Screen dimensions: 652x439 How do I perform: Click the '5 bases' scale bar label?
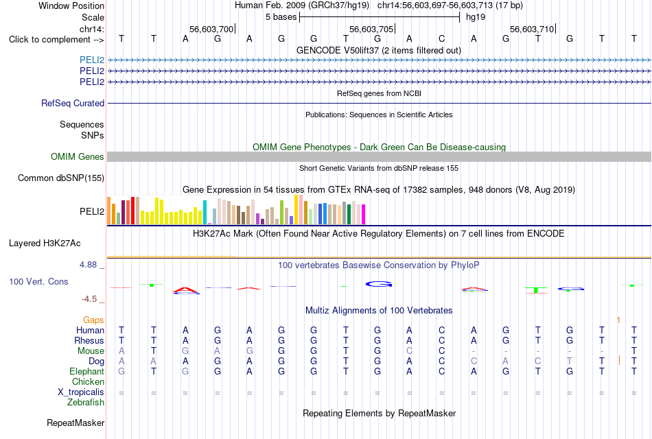pos(281,17)
